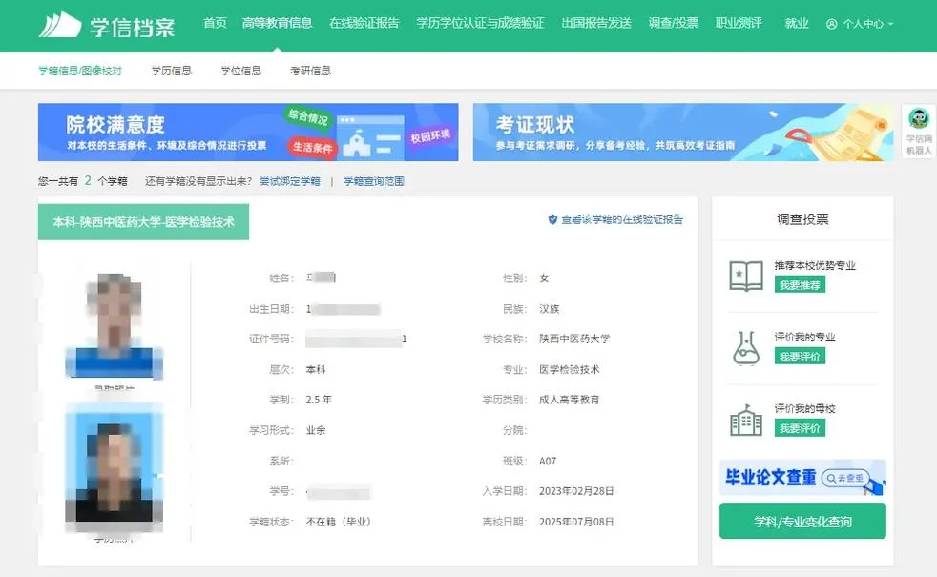Click the admission photo thumbnail
This screenshot has width=937, height=577.
coord(115,325)
